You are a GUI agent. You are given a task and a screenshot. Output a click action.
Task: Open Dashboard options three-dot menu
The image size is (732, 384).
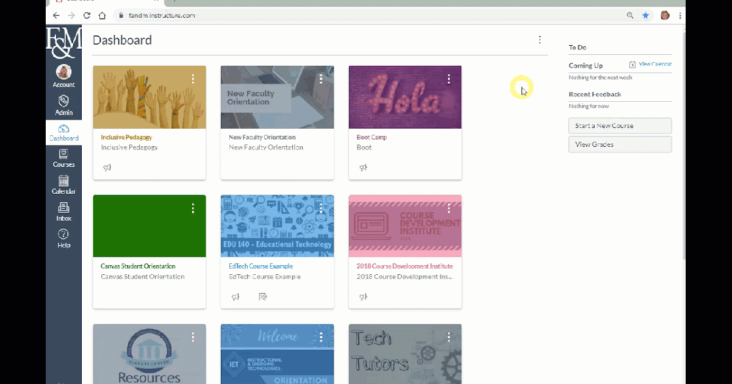click(540, 40)
